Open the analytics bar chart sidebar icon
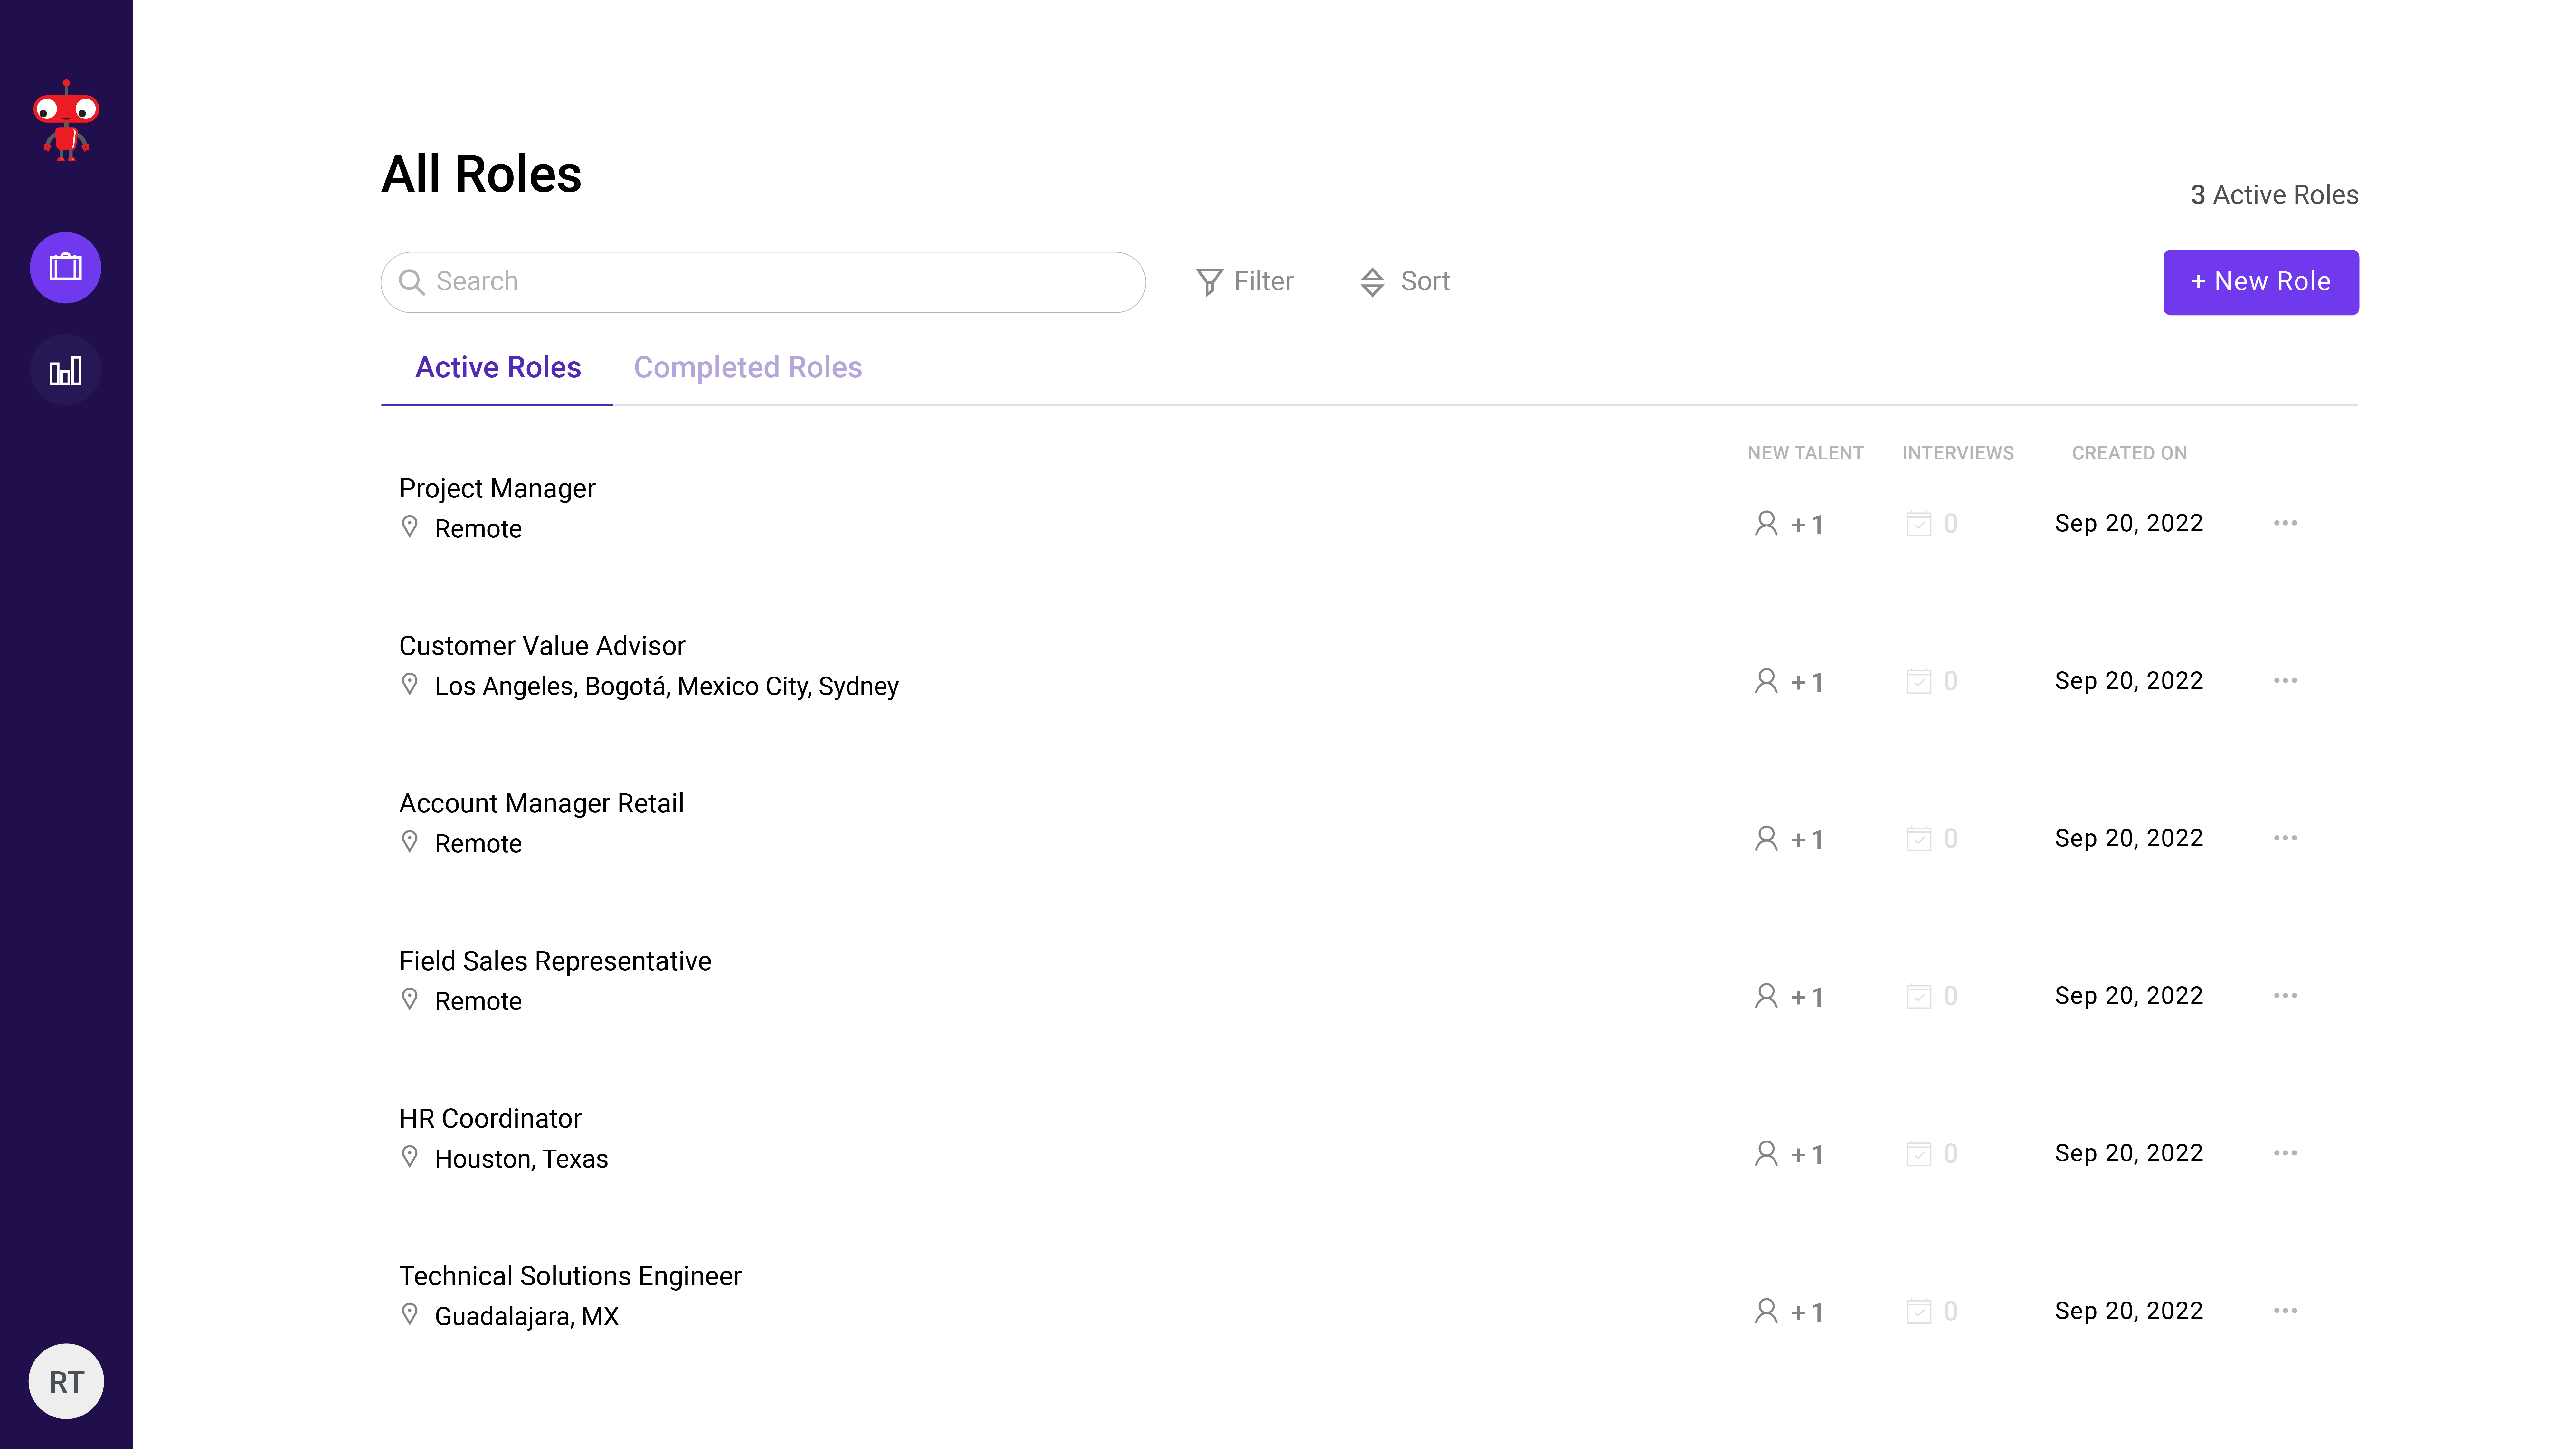This screenshot has width=2576, height=1449. 65,369
